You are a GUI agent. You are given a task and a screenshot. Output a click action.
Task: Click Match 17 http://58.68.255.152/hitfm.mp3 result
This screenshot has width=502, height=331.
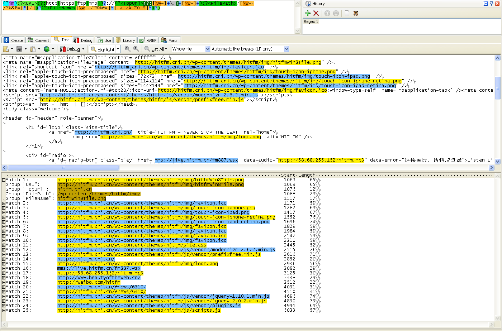click(100, 273)
